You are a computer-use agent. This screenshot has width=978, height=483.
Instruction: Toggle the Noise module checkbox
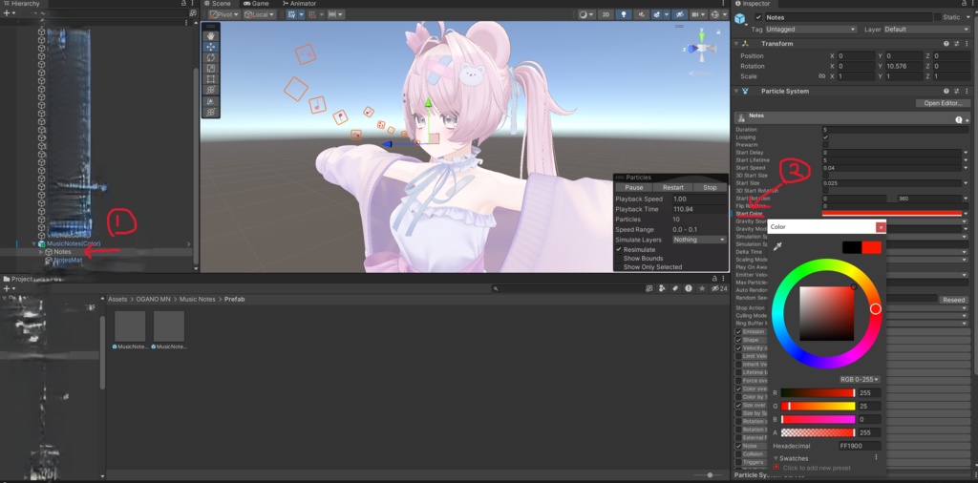pos(739,446)
